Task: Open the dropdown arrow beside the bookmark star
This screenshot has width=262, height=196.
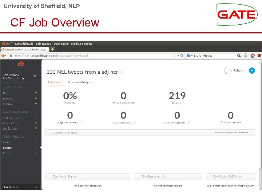Action: pos(178,56)
